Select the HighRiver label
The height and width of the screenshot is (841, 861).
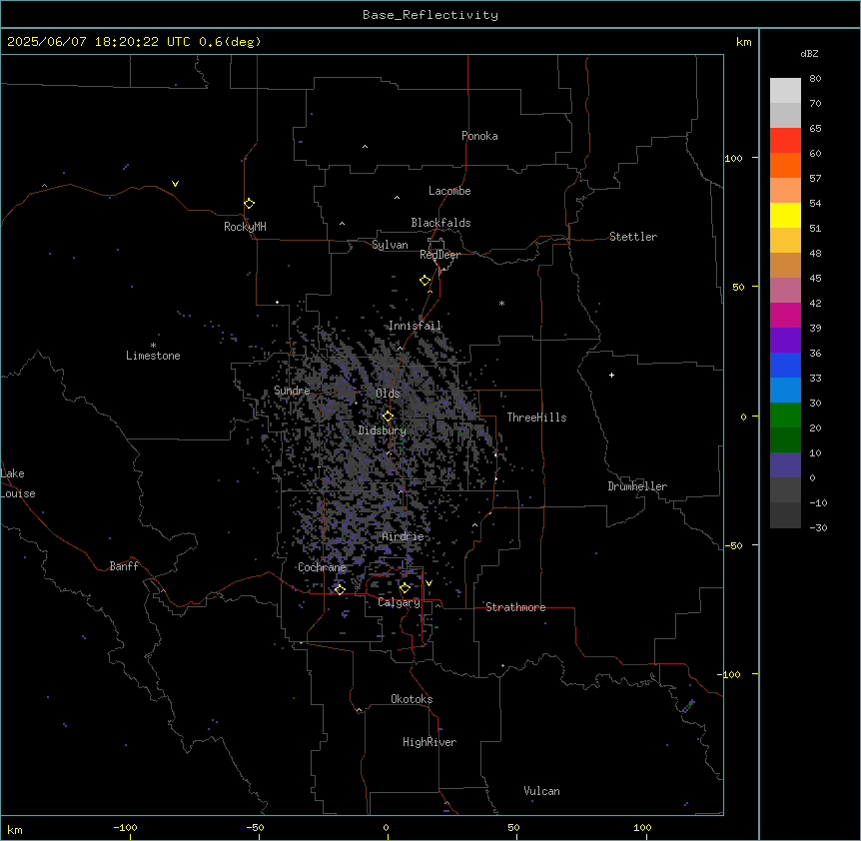coord(430,742)
